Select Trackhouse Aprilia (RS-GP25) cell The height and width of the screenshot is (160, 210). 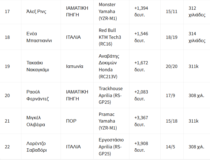point(111,95)
